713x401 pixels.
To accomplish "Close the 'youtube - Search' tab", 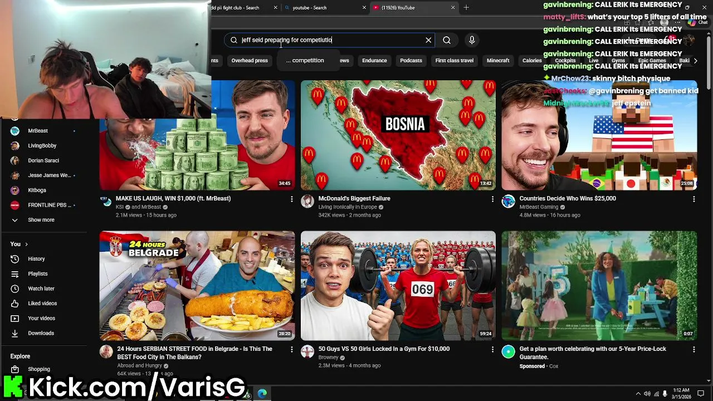I will click(364, 8).
